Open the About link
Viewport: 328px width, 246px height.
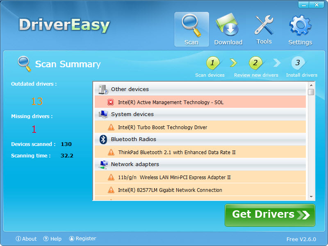pos(26,239)
